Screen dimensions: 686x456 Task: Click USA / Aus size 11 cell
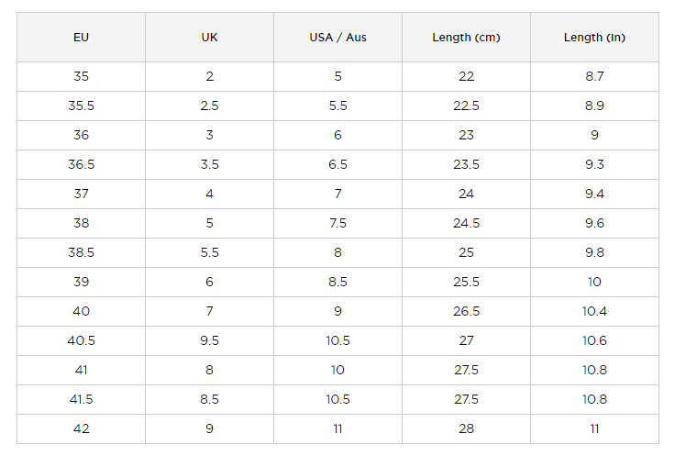point(337,429)
